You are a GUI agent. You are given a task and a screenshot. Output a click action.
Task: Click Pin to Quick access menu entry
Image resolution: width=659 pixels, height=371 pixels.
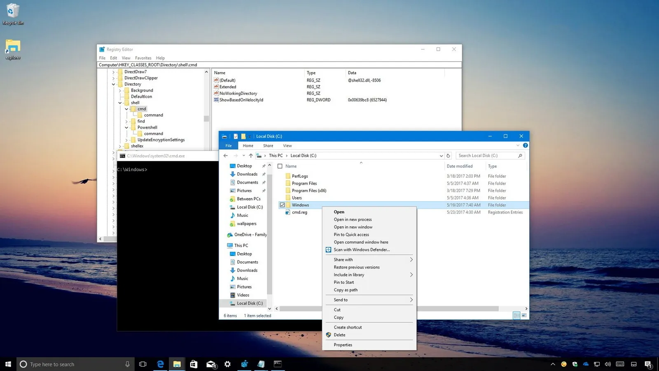click(351, 235)
